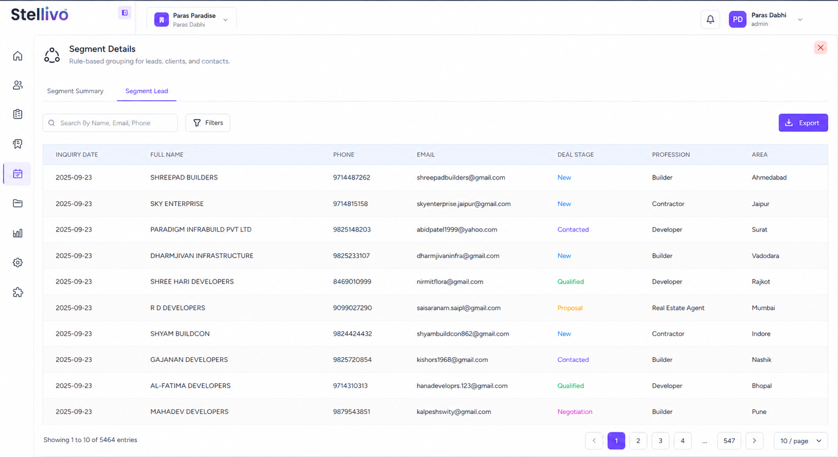838x457 pixels.
Task: Open the settings gear icon in sidebar
Action: [18, 263]
